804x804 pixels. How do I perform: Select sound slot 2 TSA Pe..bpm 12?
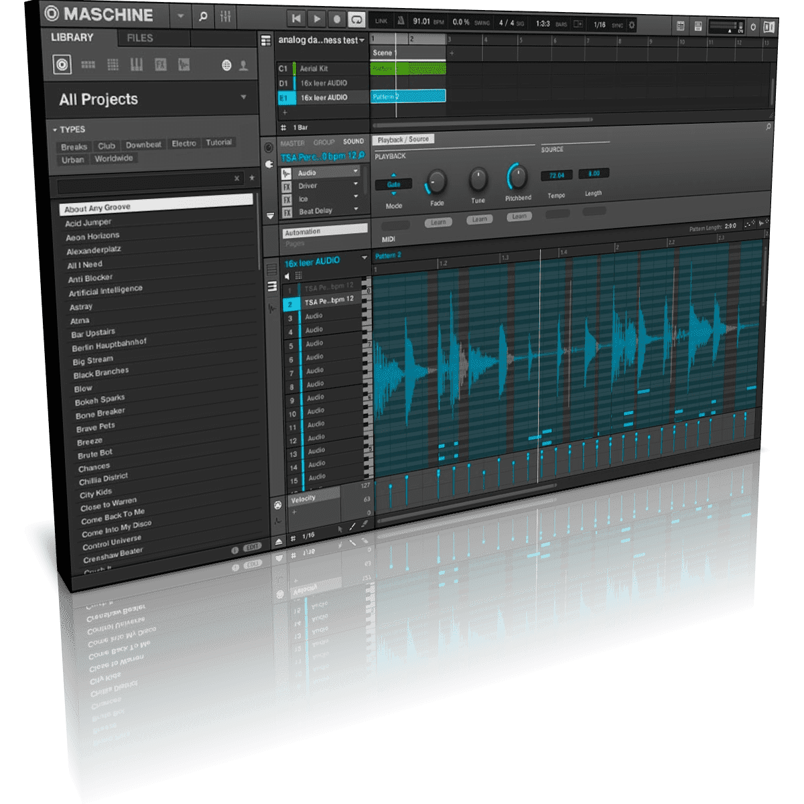(x=324, y=301)
